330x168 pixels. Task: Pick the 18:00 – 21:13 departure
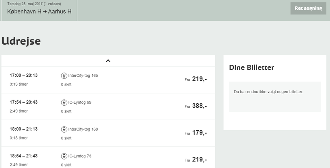24,129
